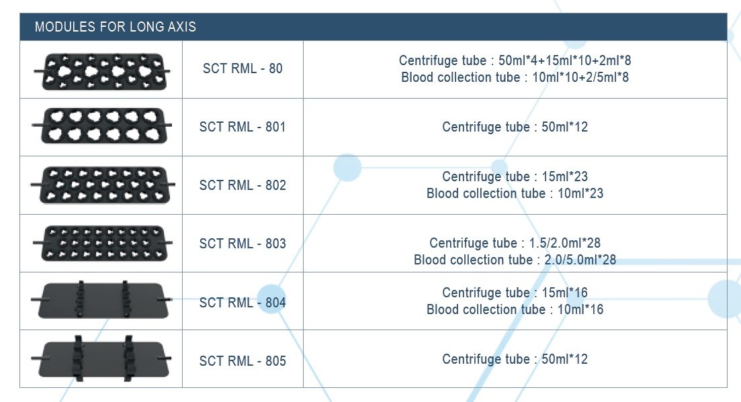This screenshot has height=402, width=741.
Task: Select the SCT RML - 80 model label
Action: pyautogui.click(x=243, y=68)
